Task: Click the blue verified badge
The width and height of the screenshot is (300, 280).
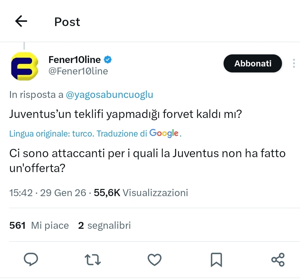Action: click(108, 60)
